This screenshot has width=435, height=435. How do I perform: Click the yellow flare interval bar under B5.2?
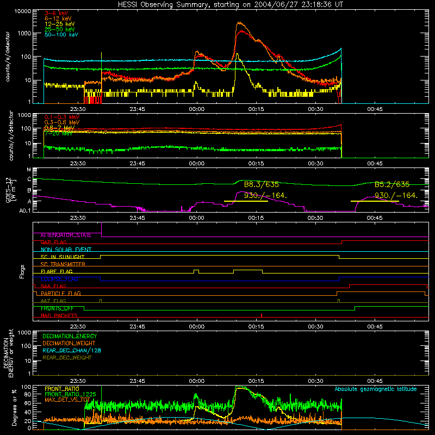click(375, 201)
